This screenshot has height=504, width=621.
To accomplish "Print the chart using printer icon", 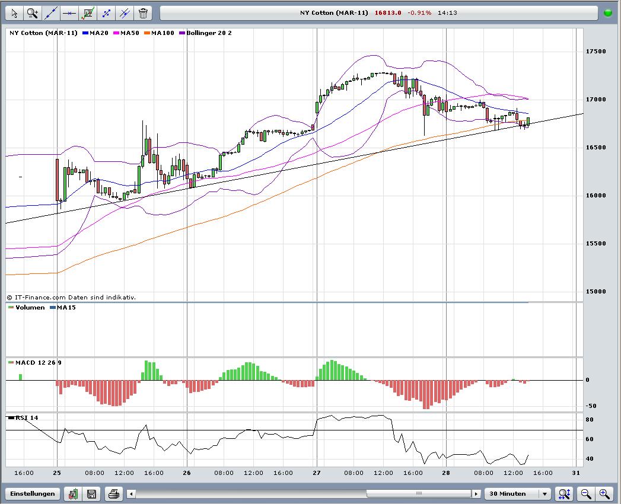I will coord(114,493).
